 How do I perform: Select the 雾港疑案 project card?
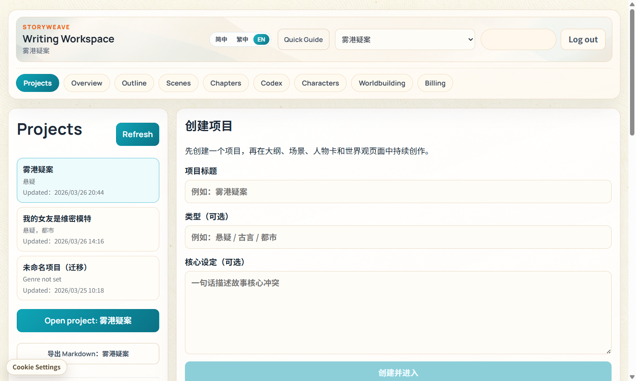pyautogui.click(x=88, y=180)
